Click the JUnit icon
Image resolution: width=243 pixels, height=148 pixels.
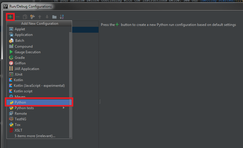click(11, 74)
